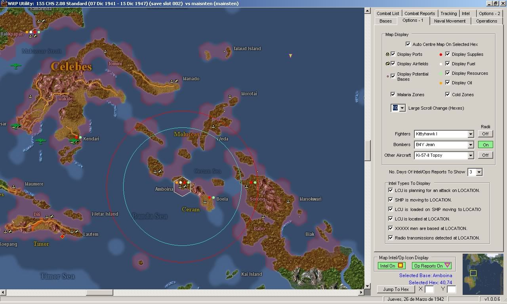Select the anchor port icon above Babo
This screenshot has width=507, height=304.
click(263, 217)
